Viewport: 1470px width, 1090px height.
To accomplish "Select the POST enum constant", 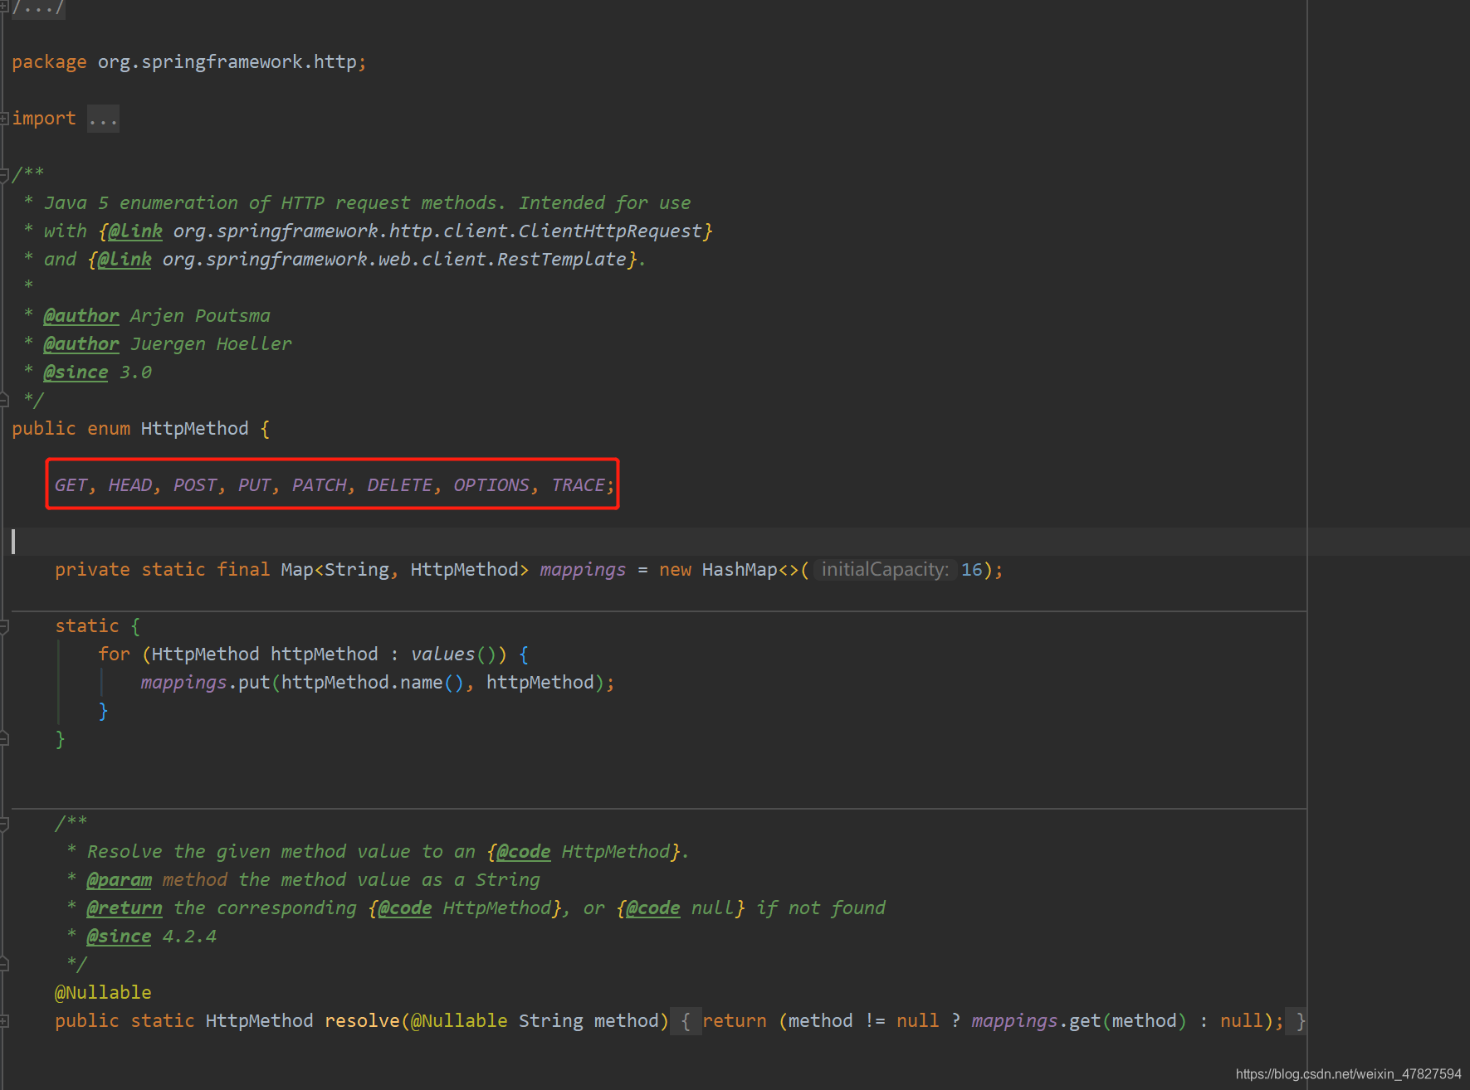I will coord(195,485).
